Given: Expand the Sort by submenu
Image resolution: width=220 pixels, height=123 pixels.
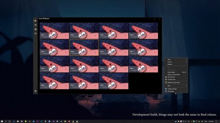Looking at the screenshot, I should coord(176,62).
